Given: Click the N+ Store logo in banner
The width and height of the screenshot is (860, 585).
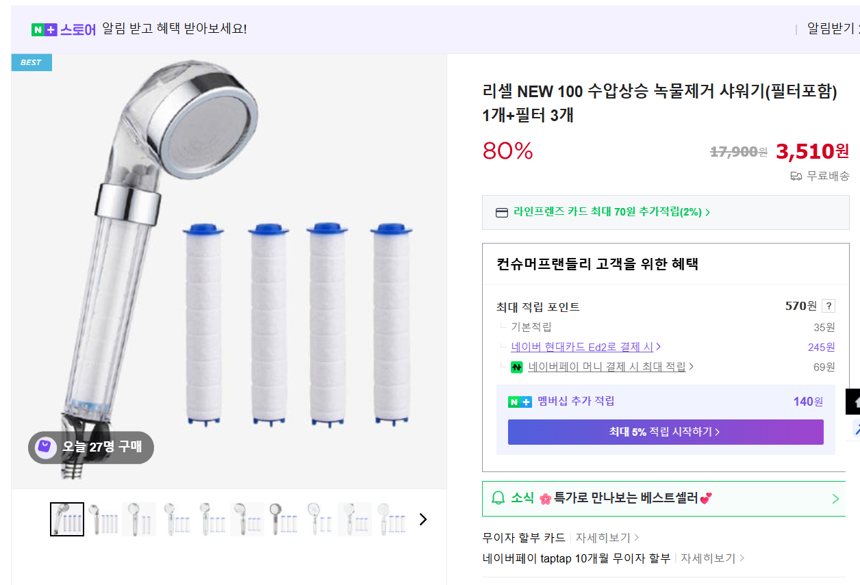Looking at the screenshot, I should pos(63,29).
